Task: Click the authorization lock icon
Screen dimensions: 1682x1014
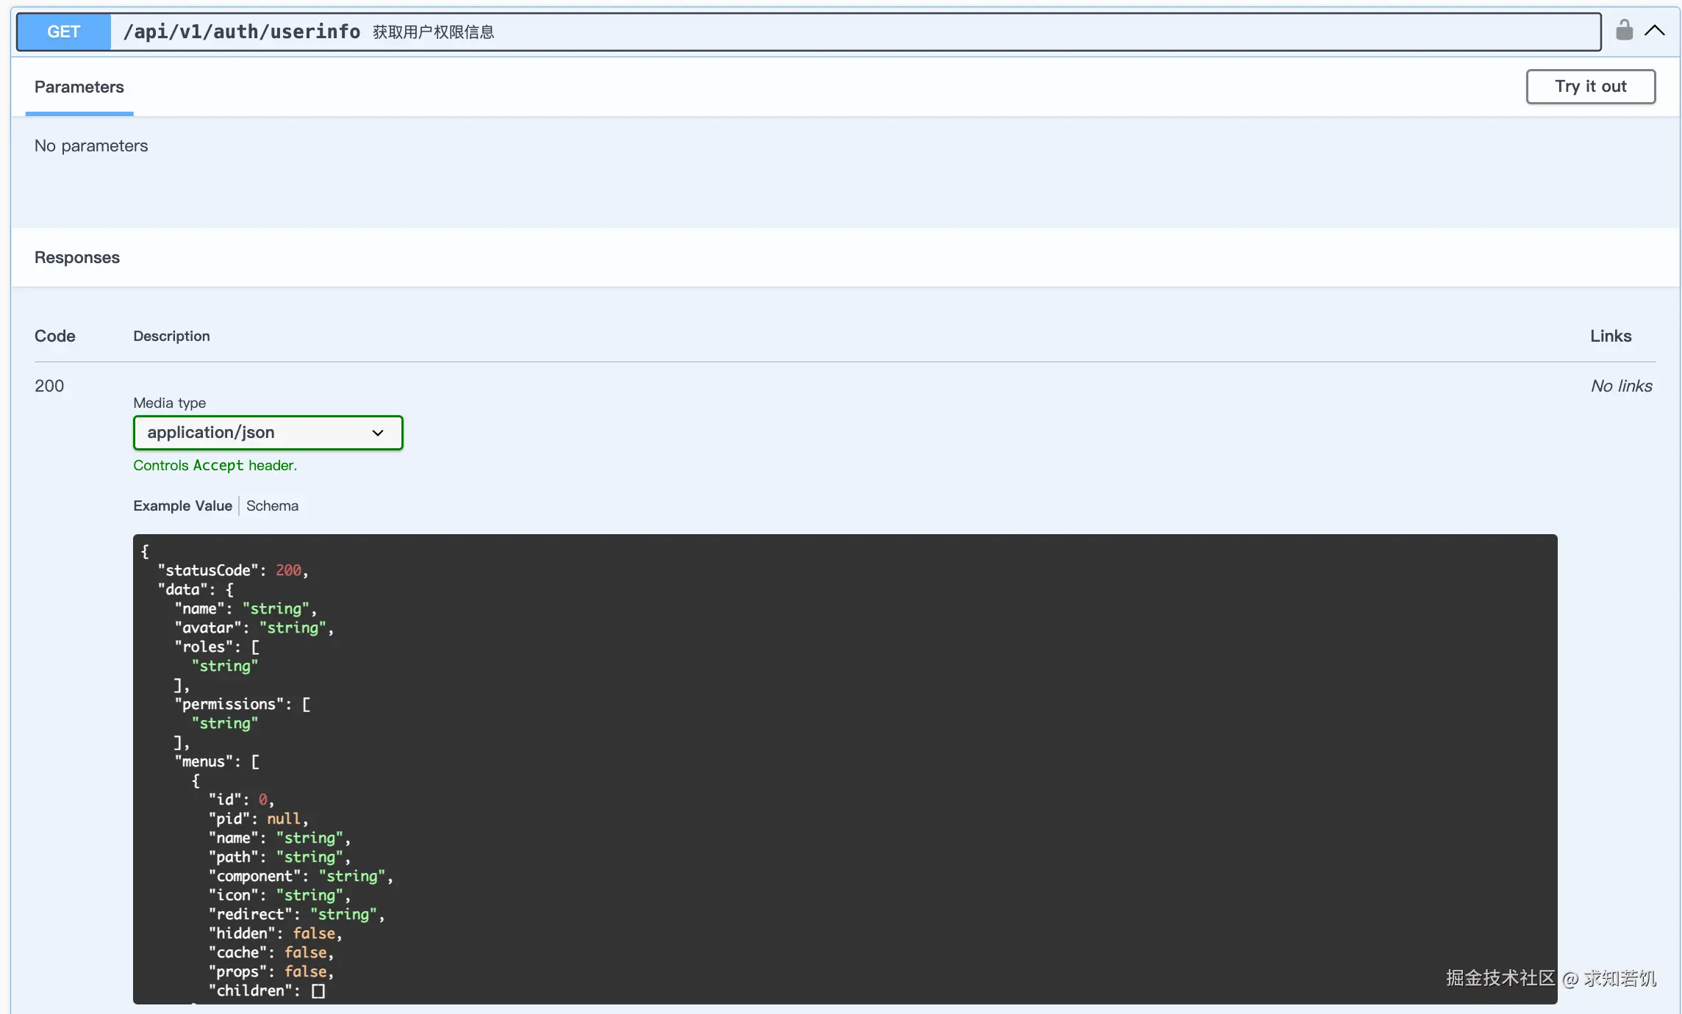Action: pyautogui.click(x=1624, y=31)
